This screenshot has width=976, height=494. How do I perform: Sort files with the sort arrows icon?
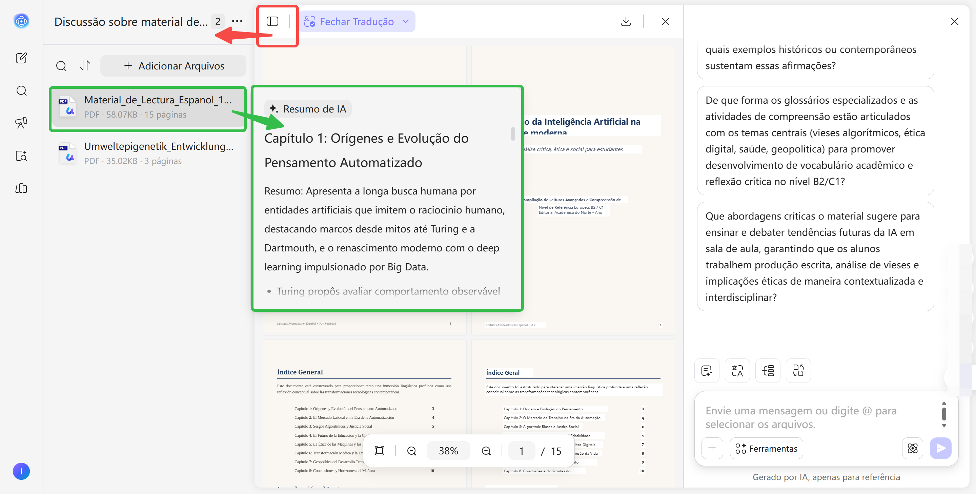[85, 66]
